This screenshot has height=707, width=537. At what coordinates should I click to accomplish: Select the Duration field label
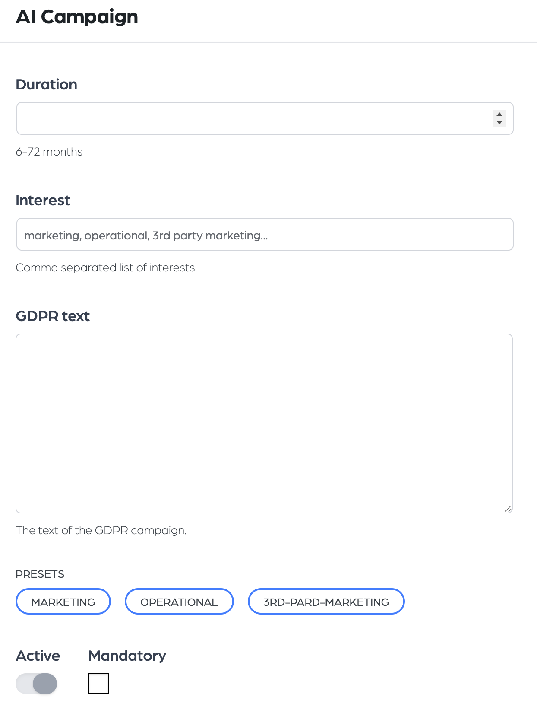pyautogui.click(x=47, y=84)
